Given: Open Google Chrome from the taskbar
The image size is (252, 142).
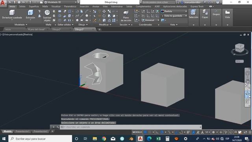Looking at the screenshot, I should point(104,138).
